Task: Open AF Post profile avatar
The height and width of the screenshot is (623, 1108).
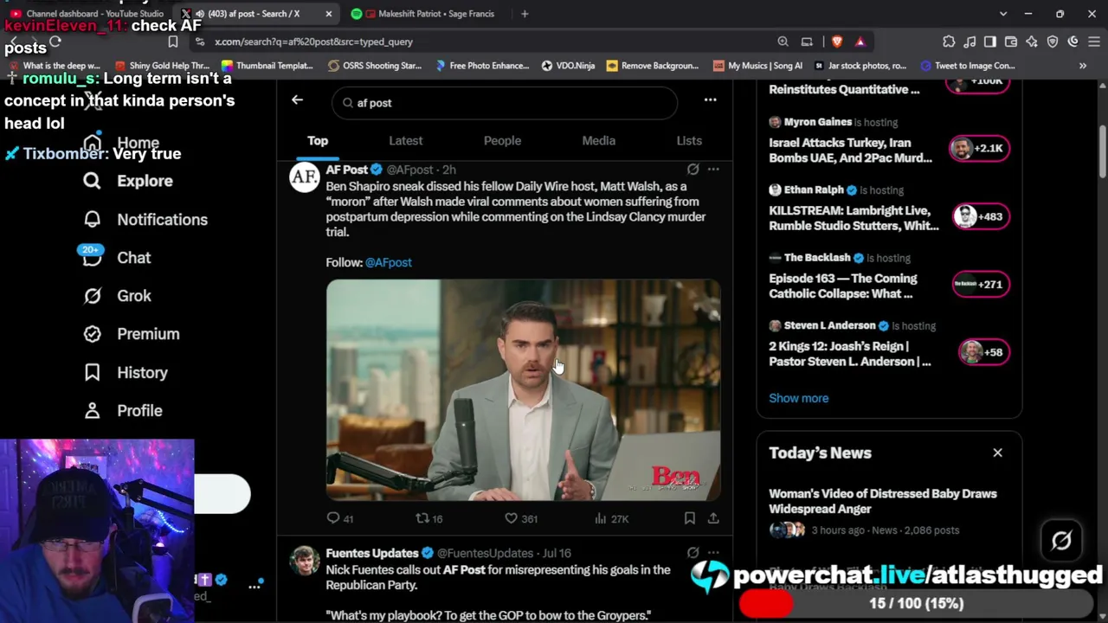Action: (304, 177)
